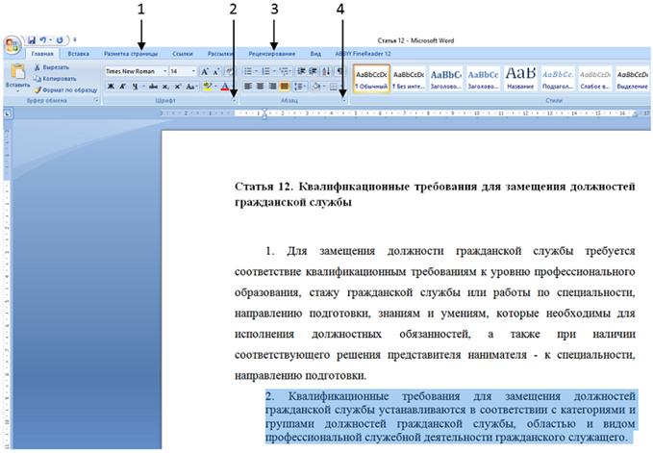Screen dimensions: 653x453
Task: Toggle underline Ч formatting
Action: (135, 87)
